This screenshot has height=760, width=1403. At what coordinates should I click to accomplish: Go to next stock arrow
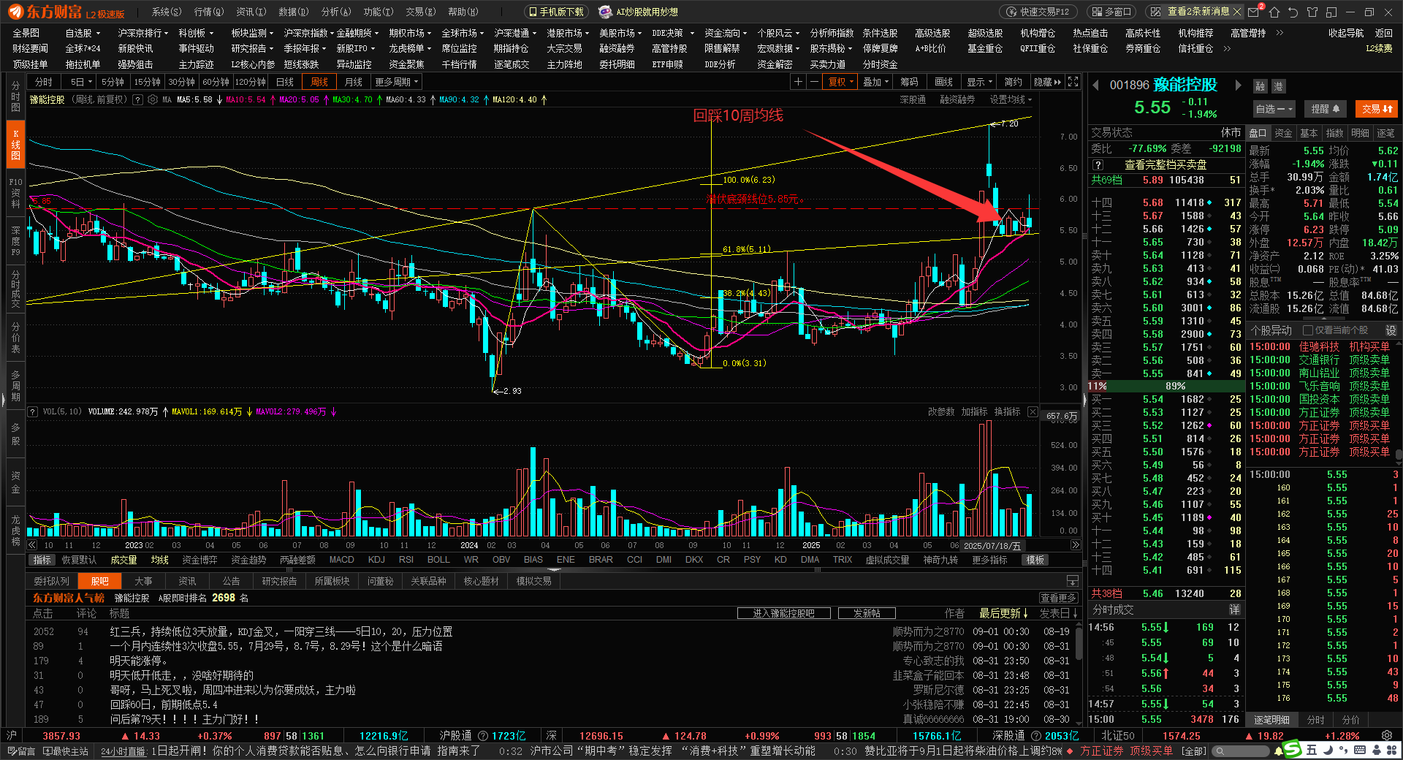(1238, 85)
